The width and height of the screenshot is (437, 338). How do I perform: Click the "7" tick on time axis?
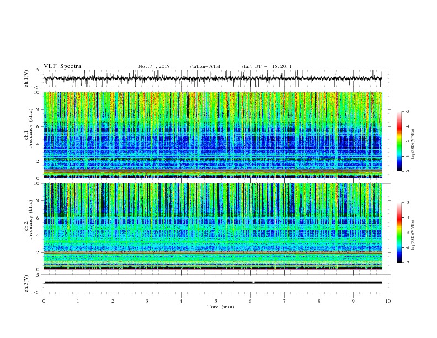tap(285, 301)
